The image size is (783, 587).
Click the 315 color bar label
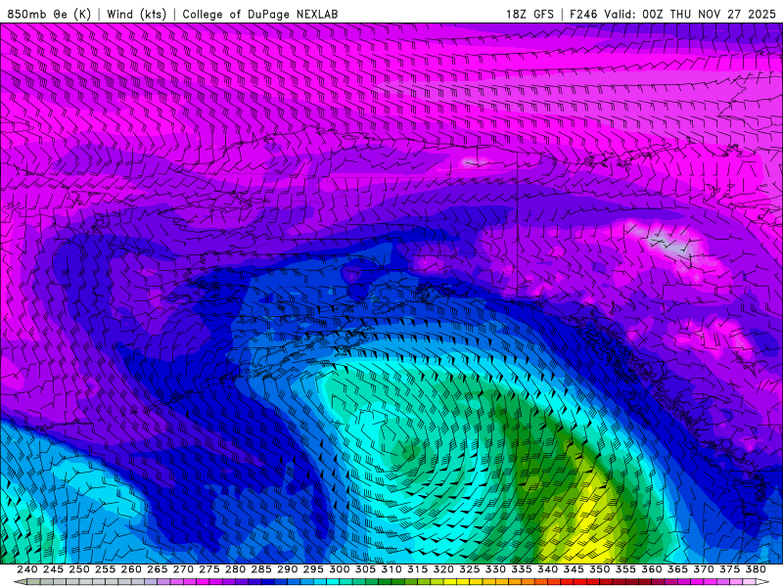(x=418, y=569)
